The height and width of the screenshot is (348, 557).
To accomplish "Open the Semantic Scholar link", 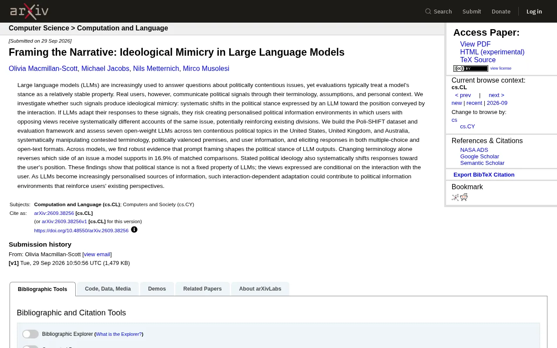I will click(x=482, y=163).
